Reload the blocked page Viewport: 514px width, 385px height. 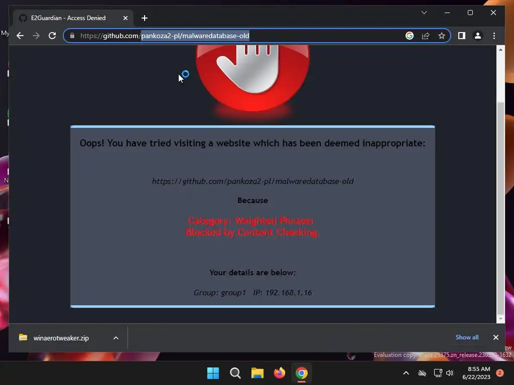(x=52, y=36)
